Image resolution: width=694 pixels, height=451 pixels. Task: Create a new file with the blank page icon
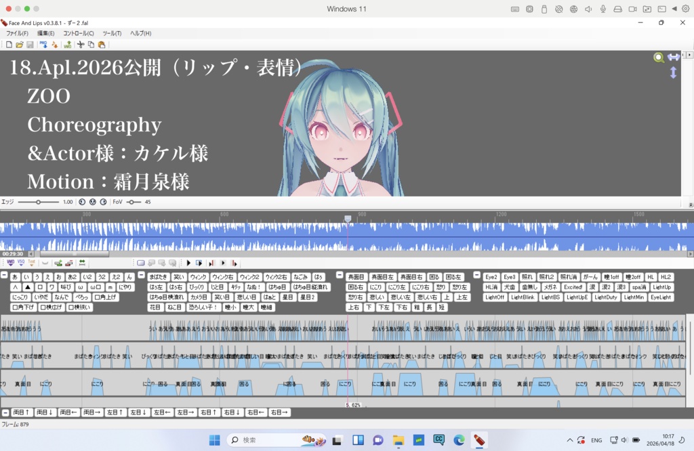9,45
